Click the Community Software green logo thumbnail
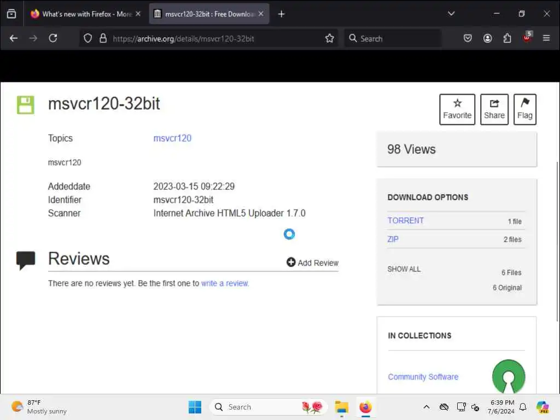This screenshot has height=420, width=560. [x=509, y=376]
